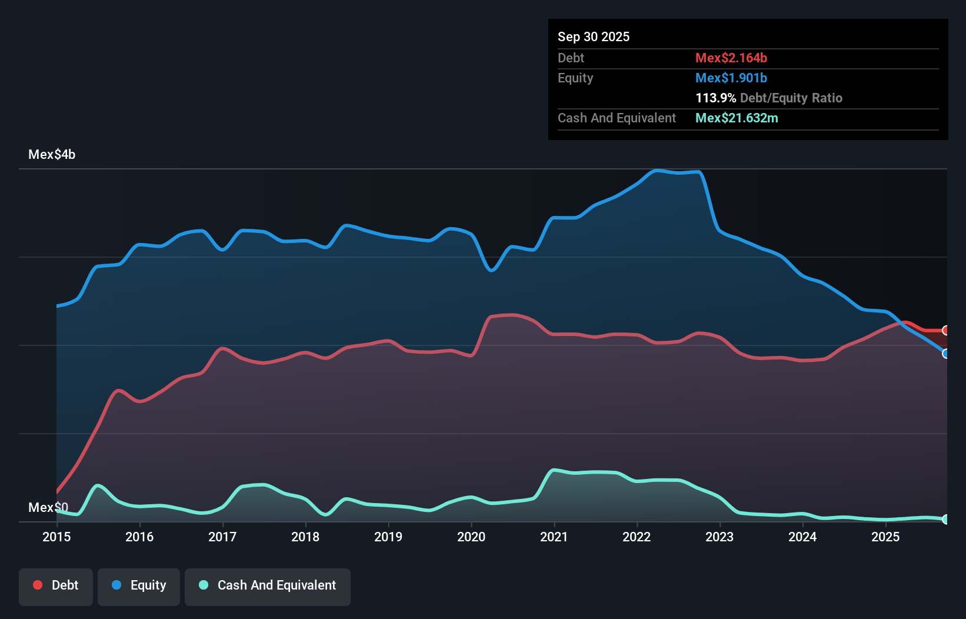Click the blue Equity legend dot
Image resolution: width=966 pixels, height=619 pixels.
pos(117,585)
